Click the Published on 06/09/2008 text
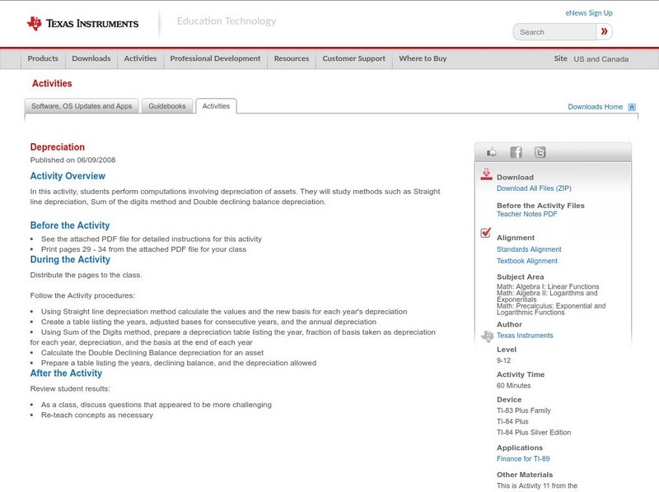 (72, 160)
